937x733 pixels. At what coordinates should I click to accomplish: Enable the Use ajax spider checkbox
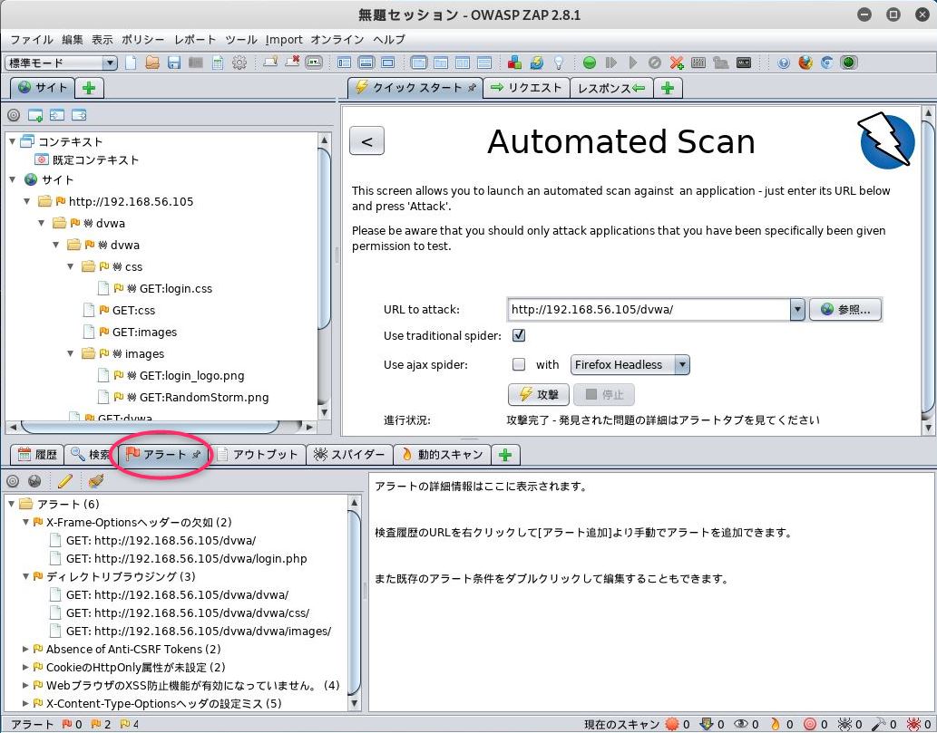click(519, 364)
